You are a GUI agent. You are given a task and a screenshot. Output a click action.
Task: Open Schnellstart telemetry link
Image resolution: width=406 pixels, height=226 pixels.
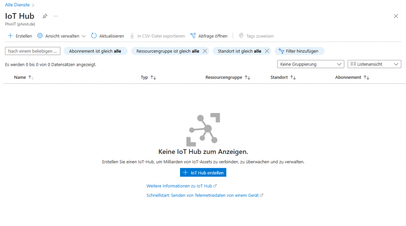pyautogui.click(x=205, y=195)
